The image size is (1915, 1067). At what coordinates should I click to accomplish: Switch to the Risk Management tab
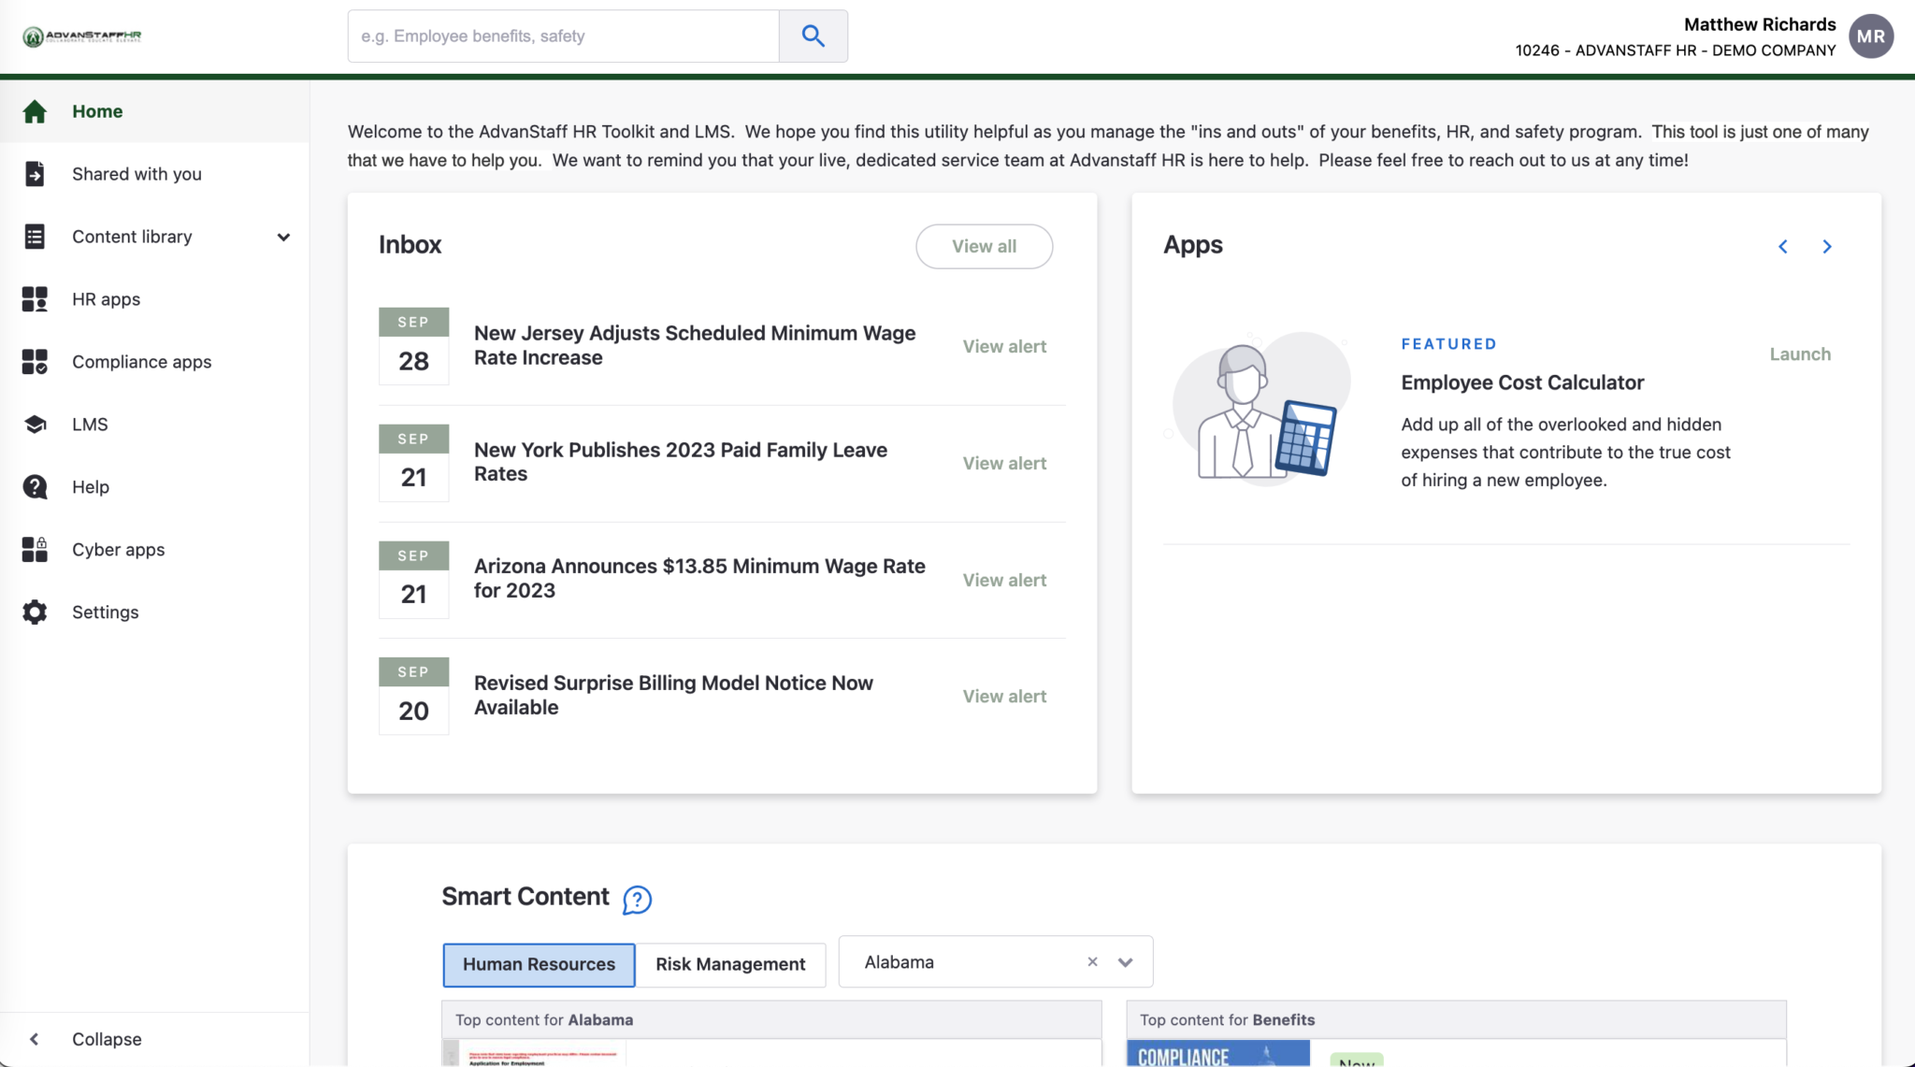point(729,964)
